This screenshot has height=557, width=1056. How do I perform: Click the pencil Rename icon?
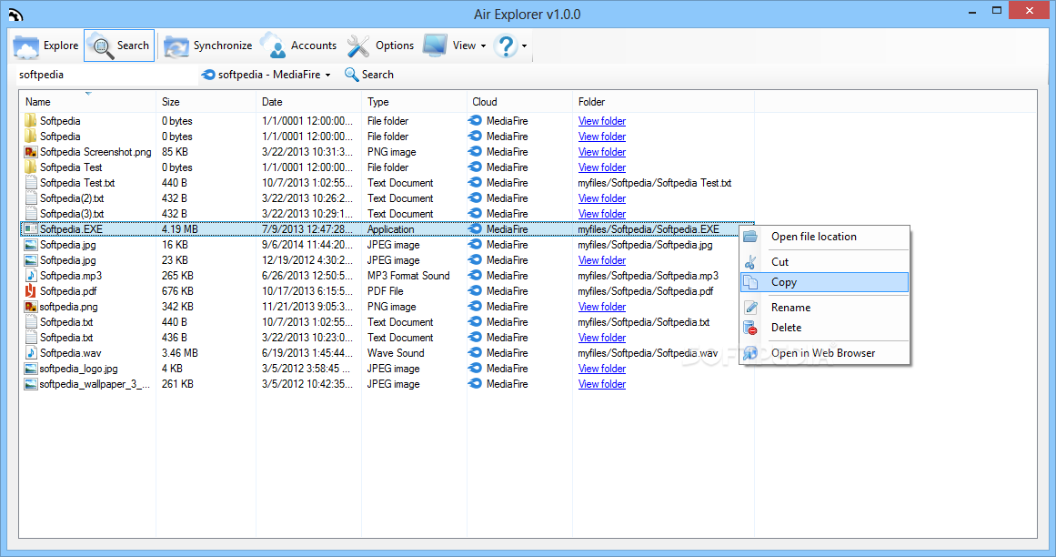tap(750, 307)
